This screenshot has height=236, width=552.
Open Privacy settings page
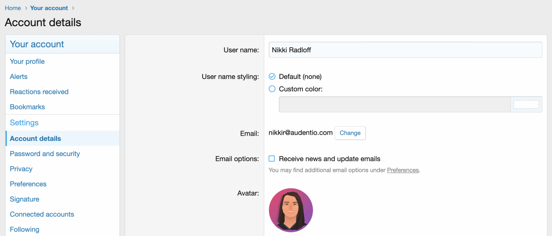tap(21, 169)
